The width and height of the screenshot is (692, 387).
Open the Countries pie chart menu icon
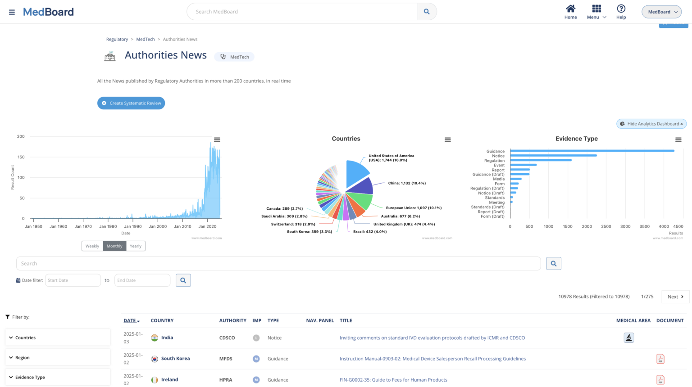[x=448, y=139]
